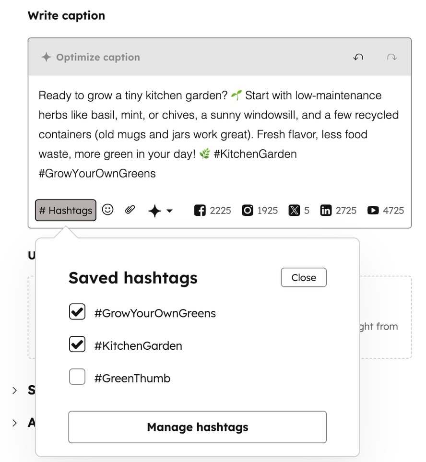Uncheck the #GrowYourOwnGreens hashtag
426x462 pixels.
pos(77,312)
